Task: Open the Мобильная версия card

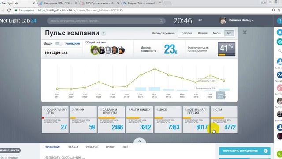Action: click(196, 120)
